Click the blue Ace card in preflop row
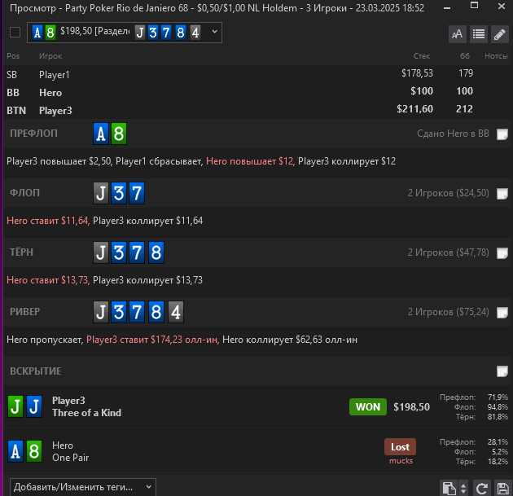513x496 pixels. click(101, 134)
